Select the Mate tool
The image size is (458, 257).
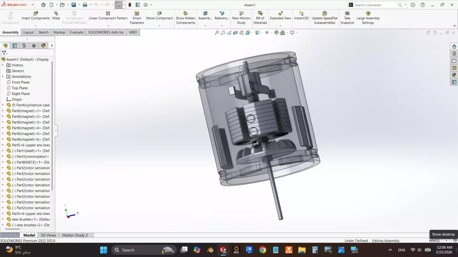pyautogui.click(x=56, y=16)
